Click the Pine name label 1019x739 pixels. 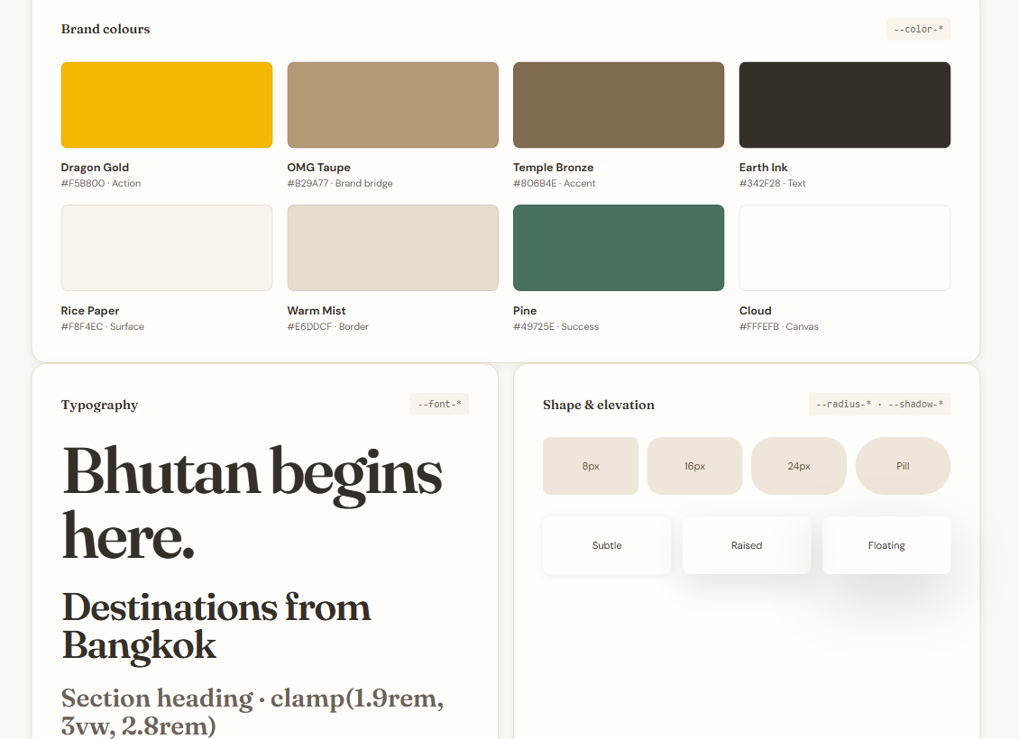click(x=525, y=310)
